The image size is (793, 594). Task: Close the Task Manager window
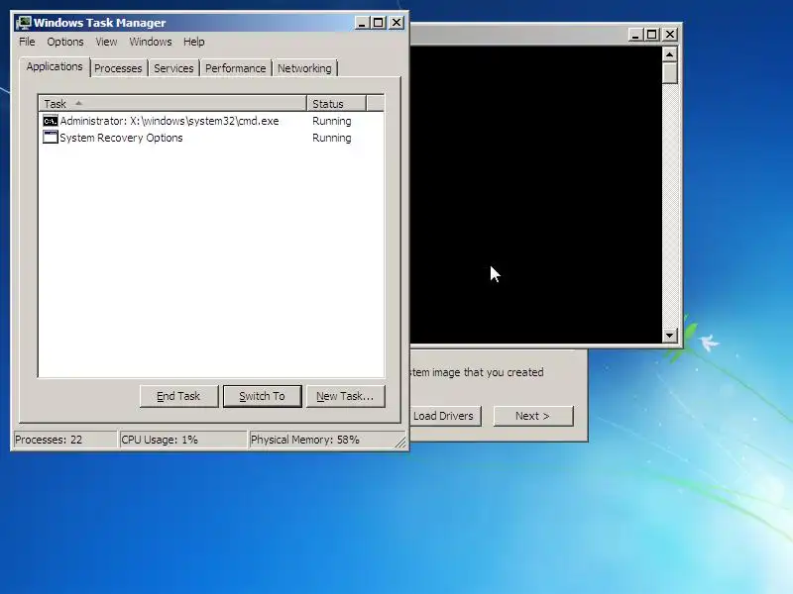click(x=396, y=23)
